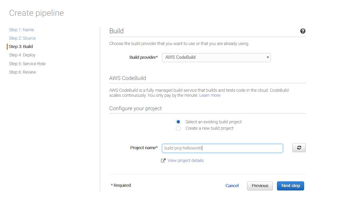Navigate to Step 2: Source
The width and height of the screenshot is (364, 214).
point(23,38)
